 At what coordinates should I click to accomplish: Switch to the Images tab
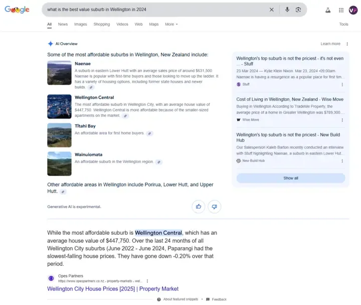[x=81, y=24]
